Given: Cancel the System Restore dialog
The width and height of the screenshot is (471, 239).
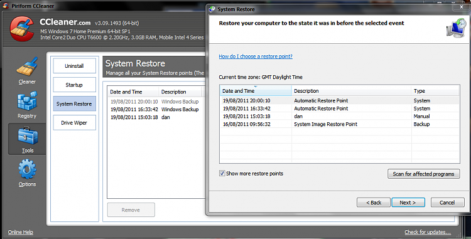Looking at the screenshot, I should coord(447,203).
